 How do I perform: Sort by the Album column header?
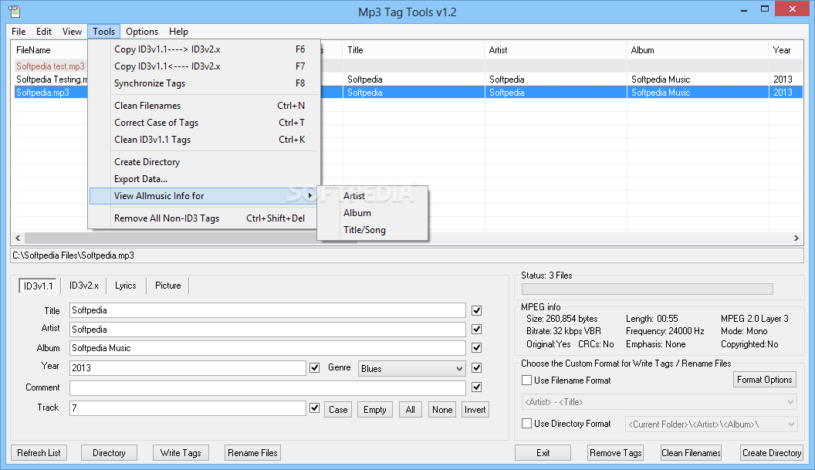[x=697, y=50]
